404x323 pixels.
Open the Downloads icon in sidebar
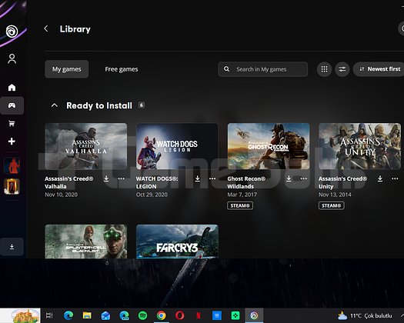click(12, 247)
